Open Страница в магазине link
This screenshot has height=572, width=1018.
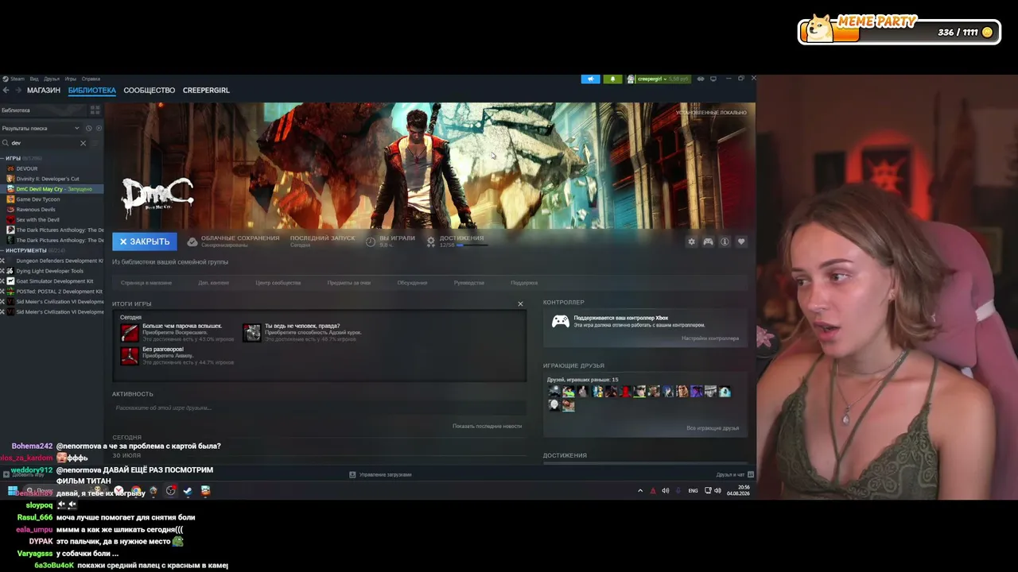pos(146,283)
